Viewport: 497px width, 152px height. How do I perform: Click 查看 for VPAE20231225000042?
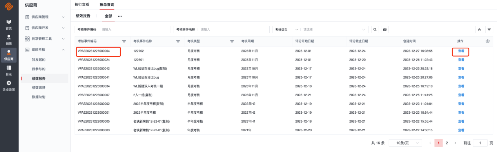coord(461,68)
